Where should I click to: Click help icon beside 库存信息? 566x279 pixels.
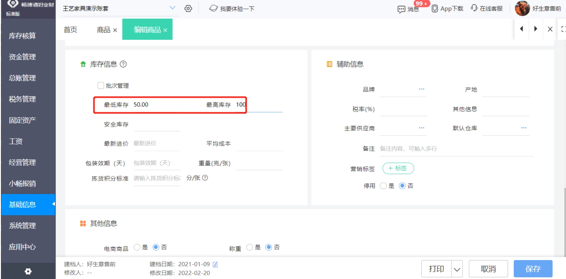click(x=123, y=64)
